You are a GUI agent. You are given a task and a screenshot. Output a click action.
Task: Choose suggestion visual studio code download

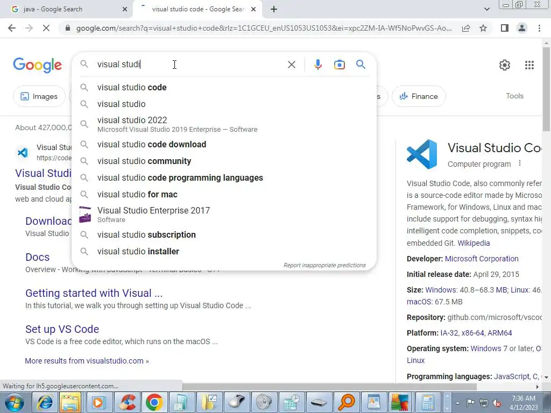[224, 144]
